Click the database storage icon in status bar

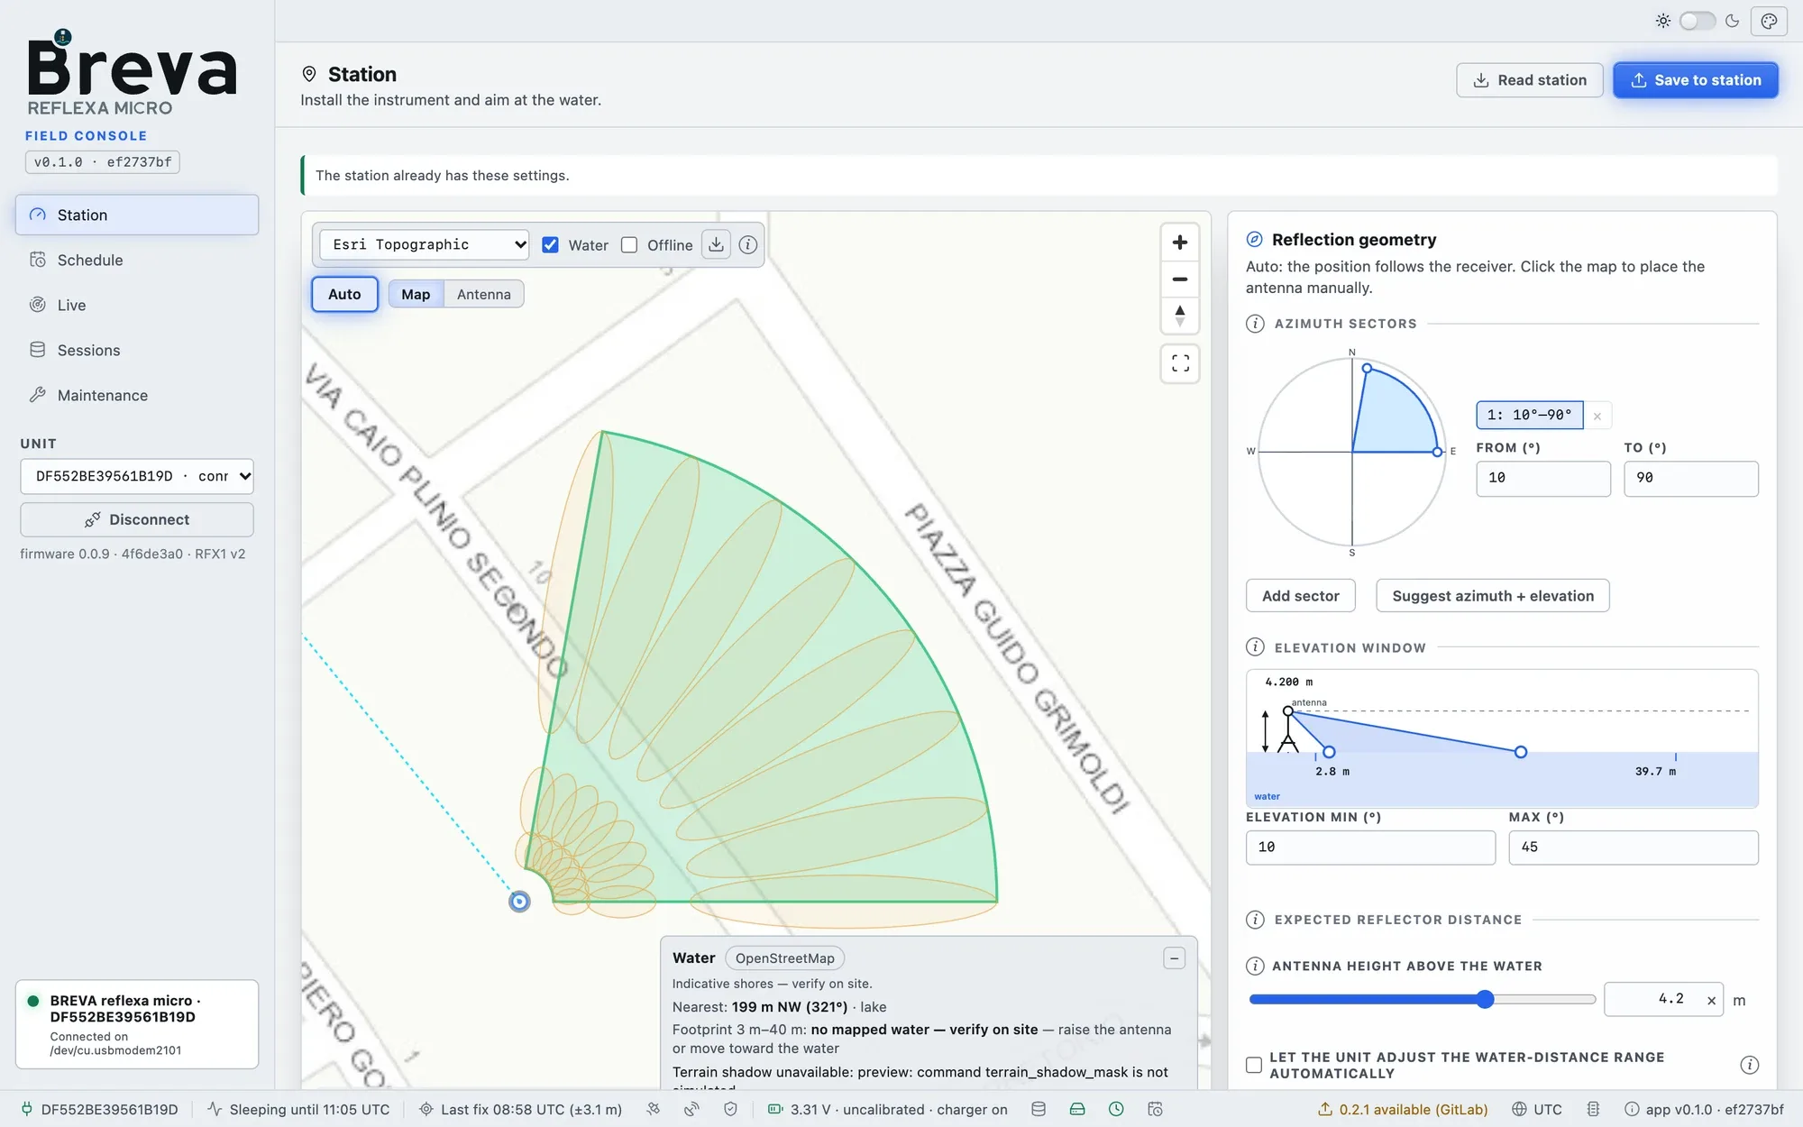tap(1039, 1109)
